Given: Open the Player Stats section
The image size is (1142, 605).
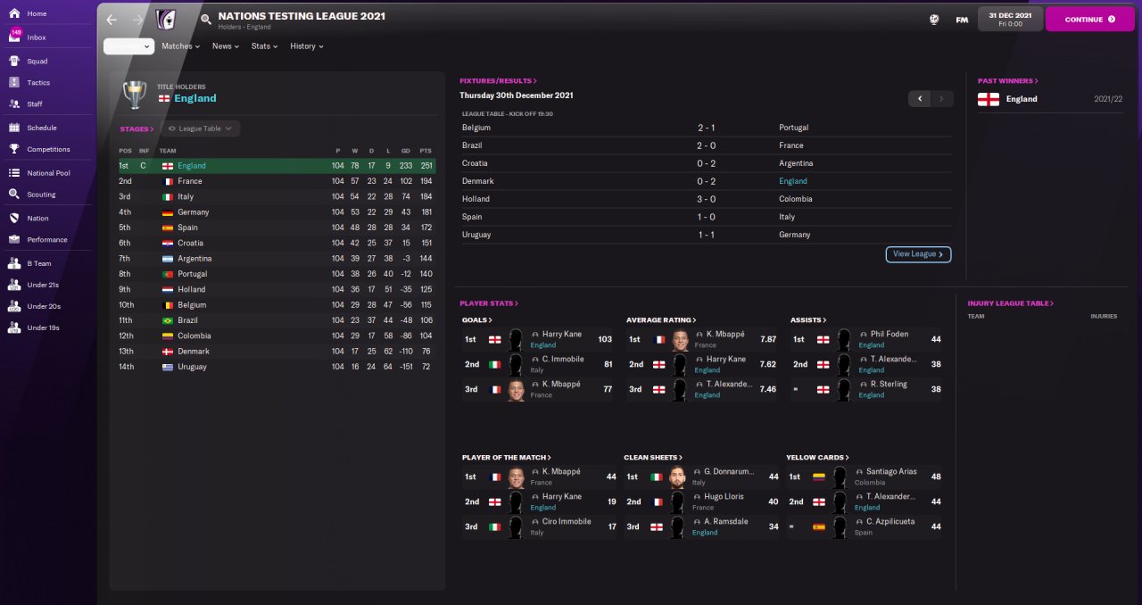Looking at the screenshot, I should [489, 303].
